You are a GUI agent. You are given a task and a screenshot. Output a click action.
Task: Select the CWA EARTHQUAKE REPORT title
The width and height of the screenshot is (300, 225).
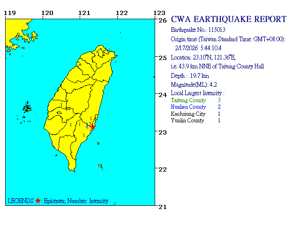click(228, 19)
